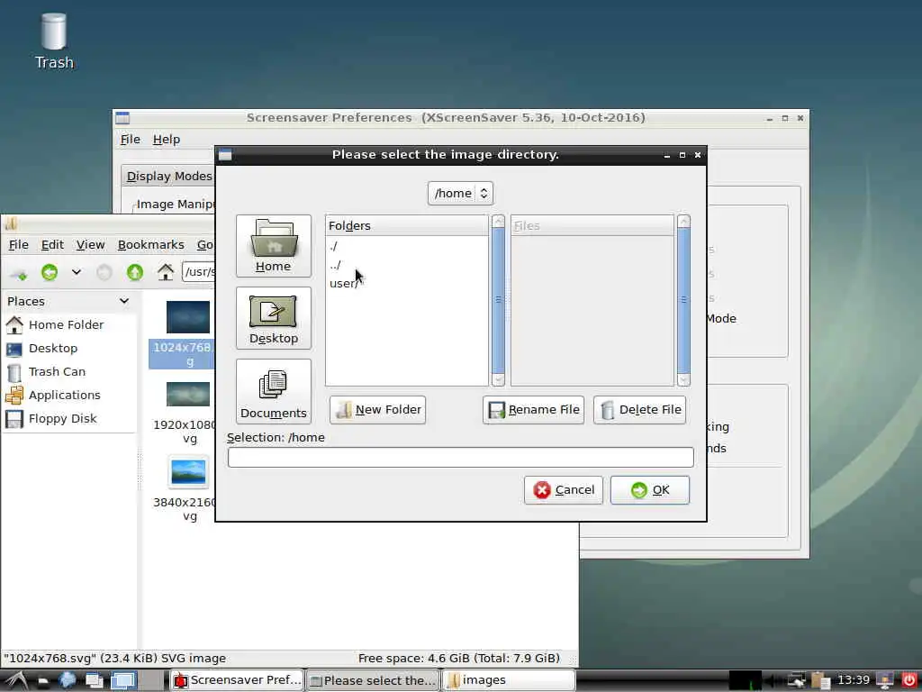Click the network status tray icon
The height and width of the screenshot is (692, 922).
pyautogui.click(x=796, y=681)
